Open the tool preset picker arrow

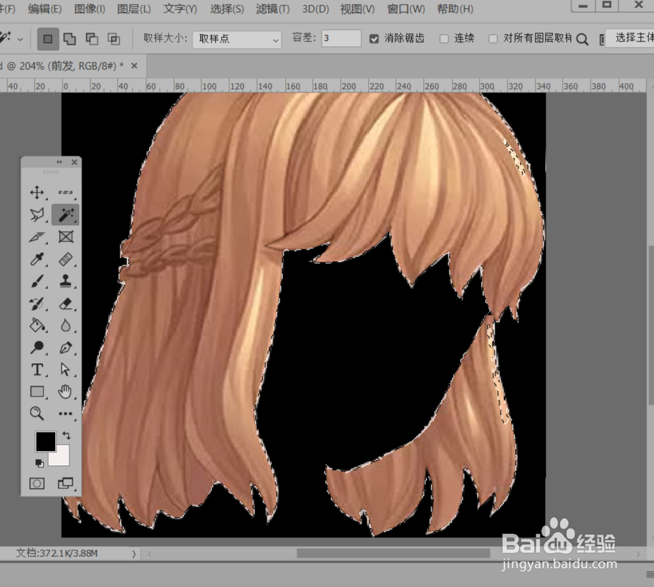pyautogui.click(x=20, y=39)
